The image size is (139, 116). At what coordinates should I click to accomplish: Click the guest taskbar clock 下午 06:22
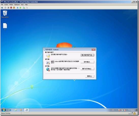pyautogui.click(x=131, y=110)
